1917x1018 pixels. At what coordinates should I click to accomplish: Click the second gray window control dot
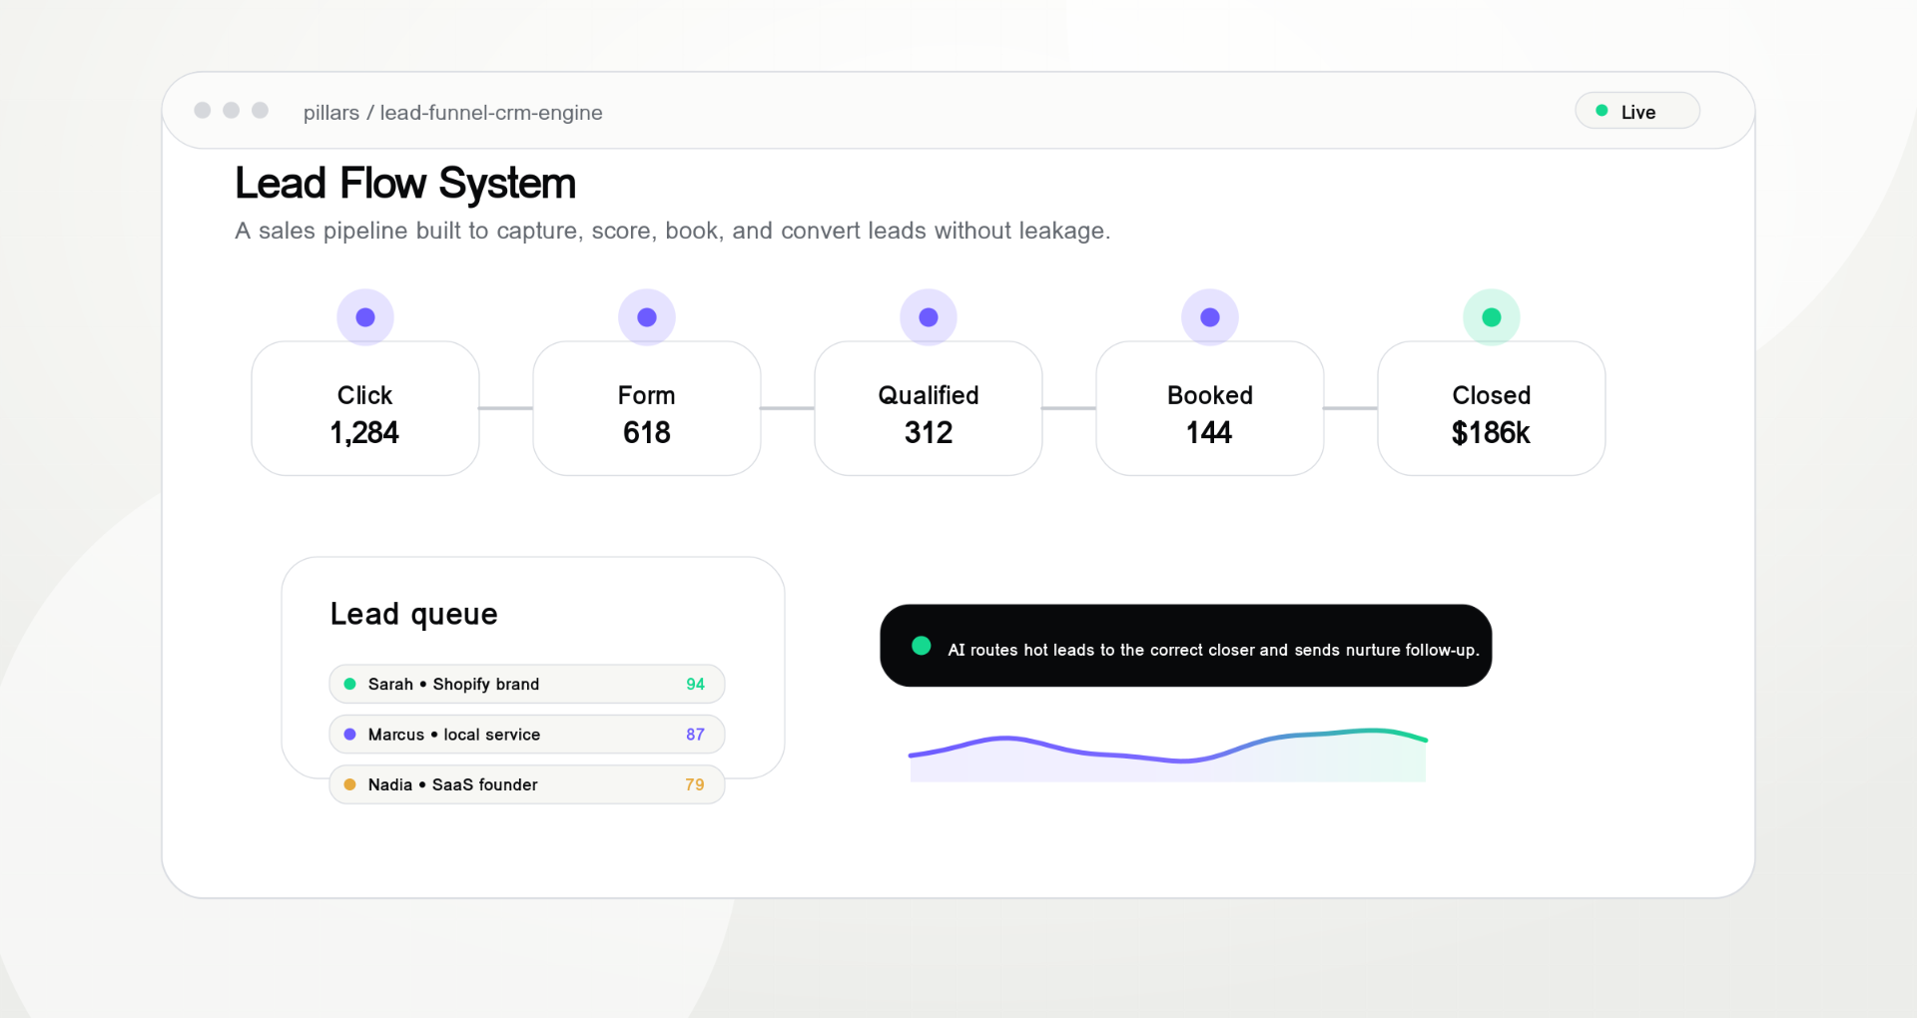pyautogui.click(x=232, y=110)
